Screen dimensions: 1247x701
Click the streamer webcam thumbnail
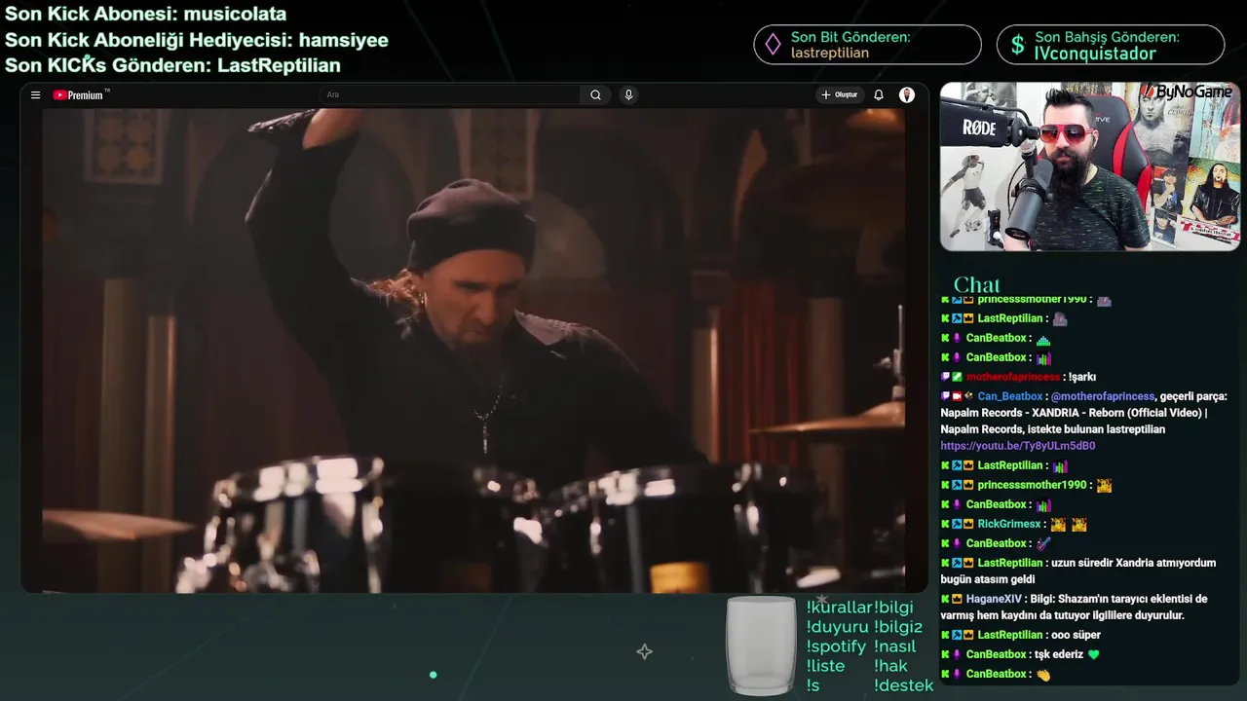tap(1089, 166)
